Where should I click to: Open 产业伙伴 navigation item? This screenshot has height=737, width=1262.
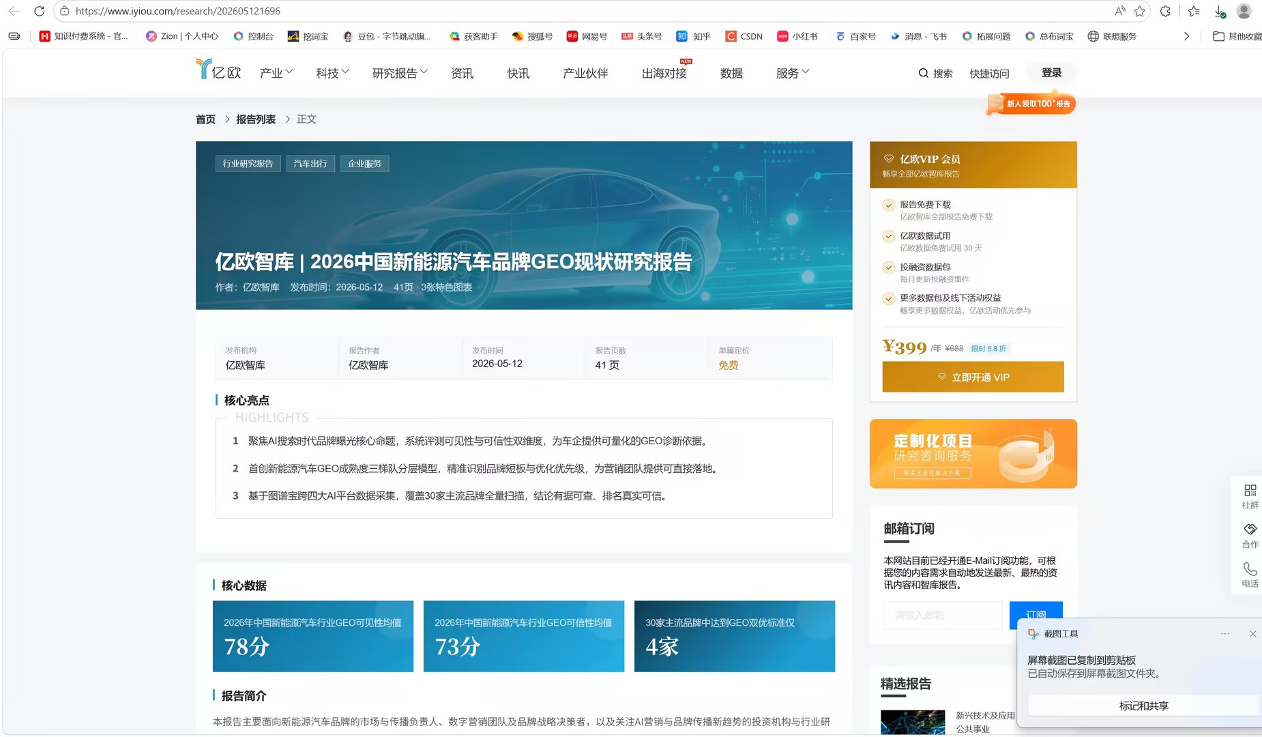585,73
